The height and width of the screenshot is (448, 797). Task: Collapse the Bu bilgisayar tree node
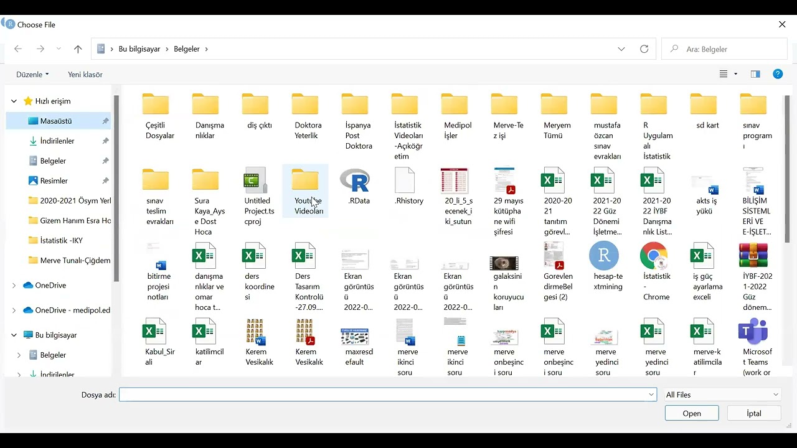pyautogui.click(x=14, y=335)
